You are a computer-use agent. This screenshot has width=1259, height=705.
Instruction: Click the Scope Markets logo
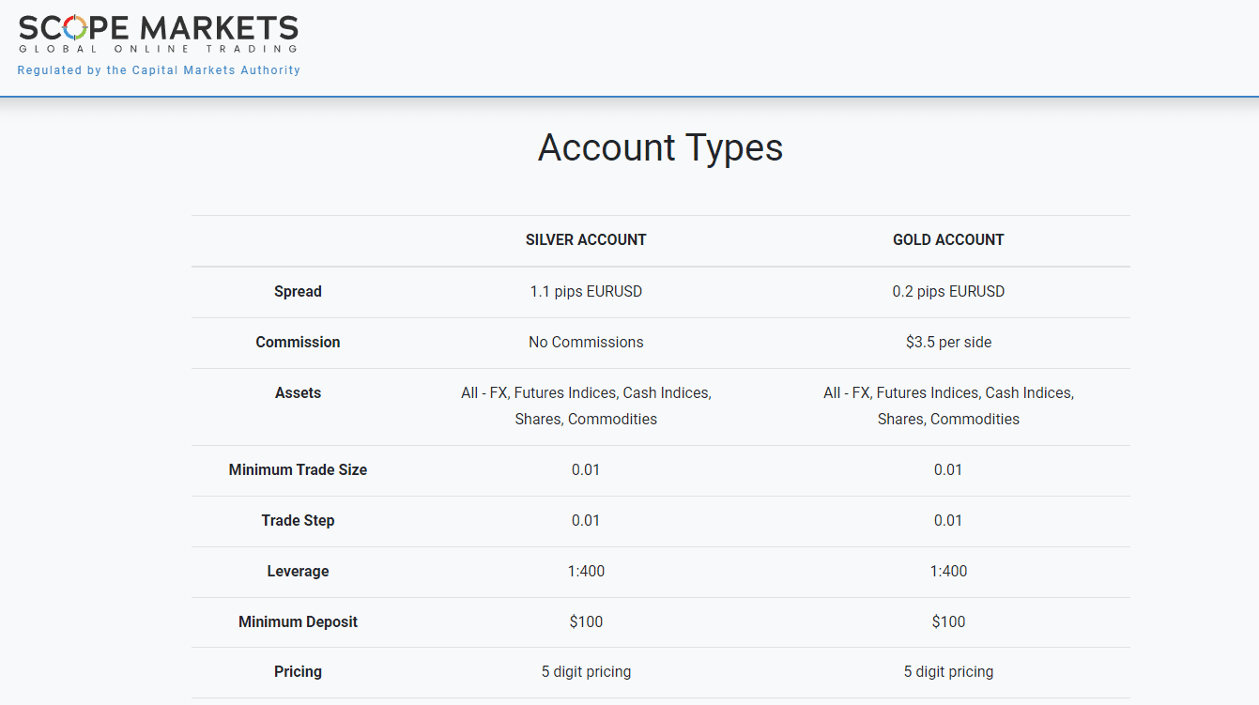point(159,34)
